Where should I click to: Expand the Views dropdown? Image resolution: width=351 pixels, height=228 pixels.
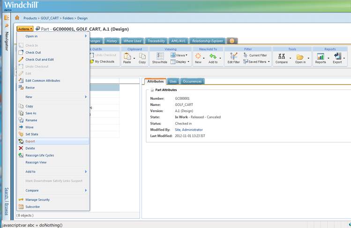tap(180, 55)
